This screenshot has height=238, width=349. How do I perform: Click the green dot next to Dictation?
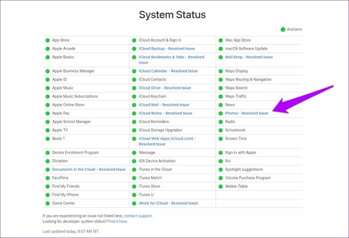47,161
